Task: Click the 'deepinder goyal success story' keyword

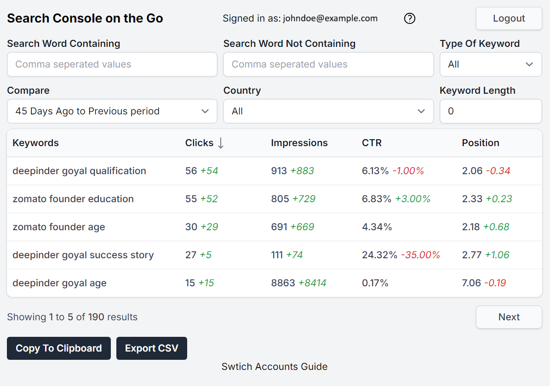Action: [83, 255]
